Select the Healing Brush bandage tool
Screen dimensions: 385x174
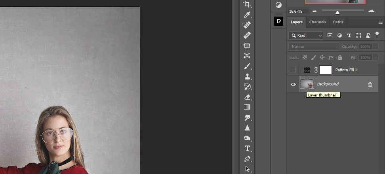click(x=247, y=35)
